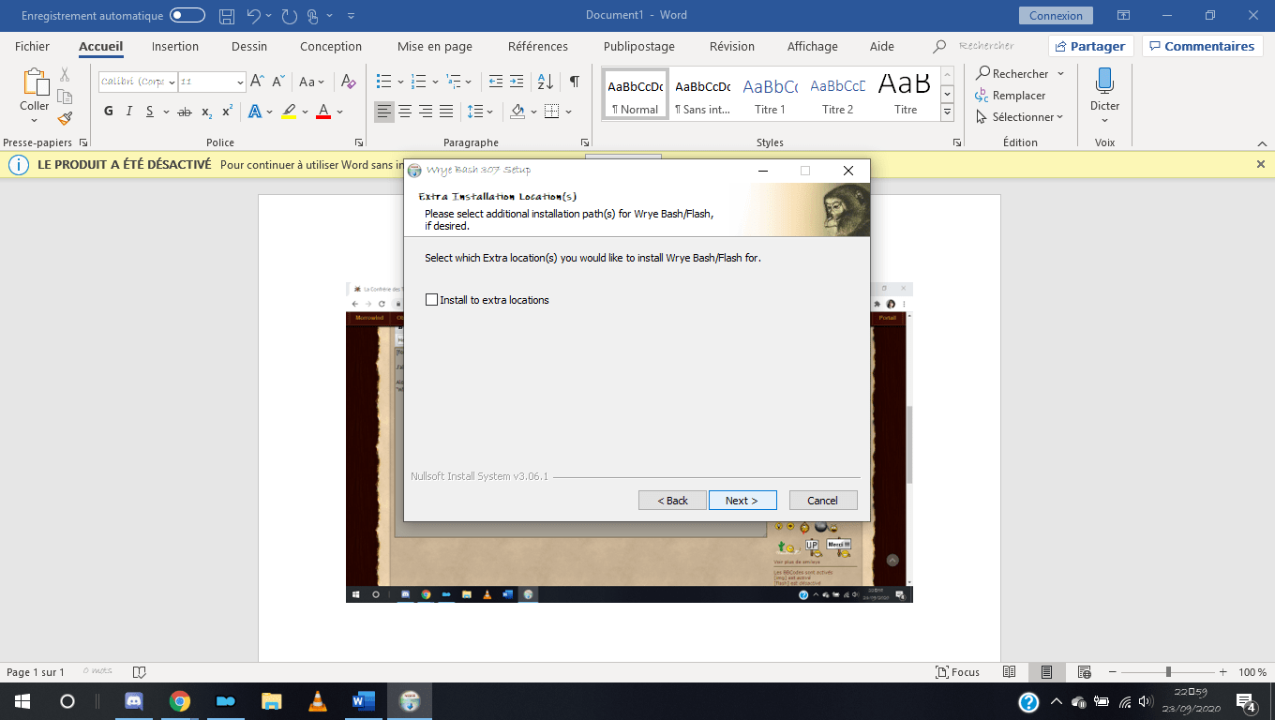The width and height of the screenshot is (1275, 720).
Task: Toggle bold formatting (G)
Action: click(x=109, y=112)
